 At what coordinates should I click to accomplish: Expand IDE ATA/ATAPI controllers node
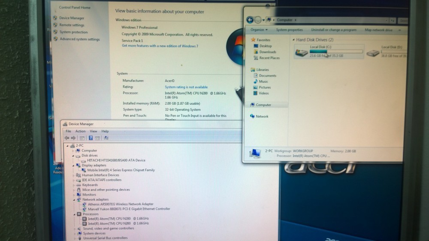tap(74, 180)
